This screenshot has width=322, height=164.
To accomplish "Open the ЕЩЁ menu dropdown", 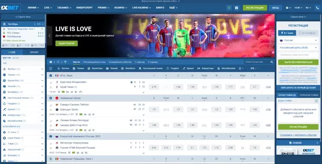I will coord(173,8).
